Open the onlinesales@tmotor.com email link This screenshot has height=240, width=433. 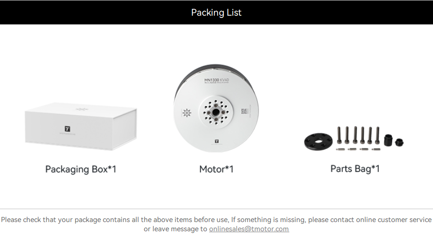pyautogui.click(x=249, y=229)
